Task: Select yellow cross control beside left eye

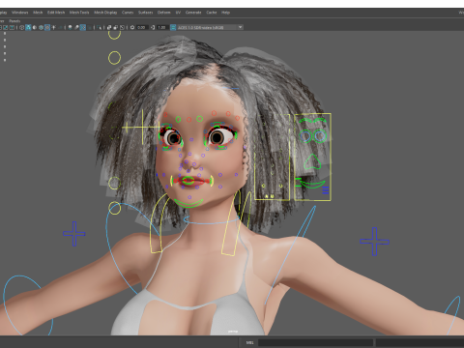Action: (x=142, y=127)
